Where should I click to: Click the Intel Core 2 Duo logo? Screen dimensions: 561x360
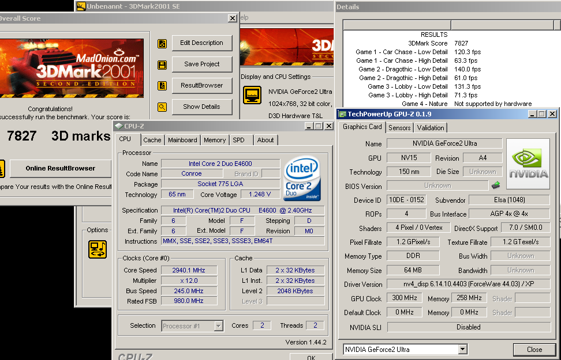[x=302, y=179]
